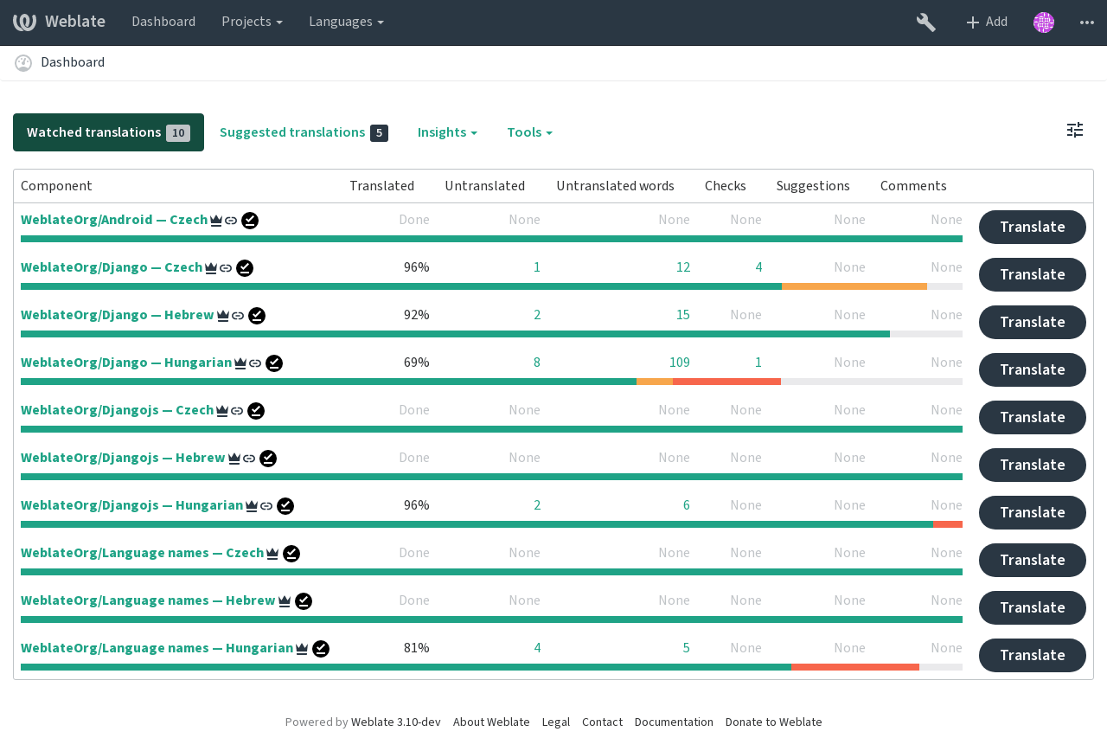Expand the Languages dropdown menu

click(346, 22)
